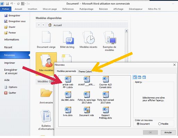Open the Révision ribbon tab
This screenshot has height=138, width=178.
pyautogui.click(x=103, y=9)
